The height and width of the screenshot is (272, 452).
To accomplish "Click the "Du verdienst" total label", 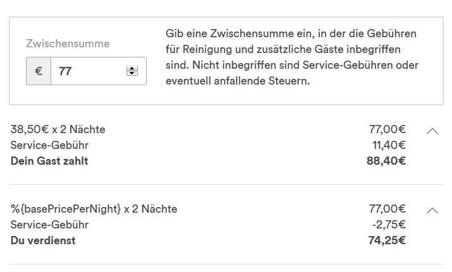I will click(x=43, y=240).
